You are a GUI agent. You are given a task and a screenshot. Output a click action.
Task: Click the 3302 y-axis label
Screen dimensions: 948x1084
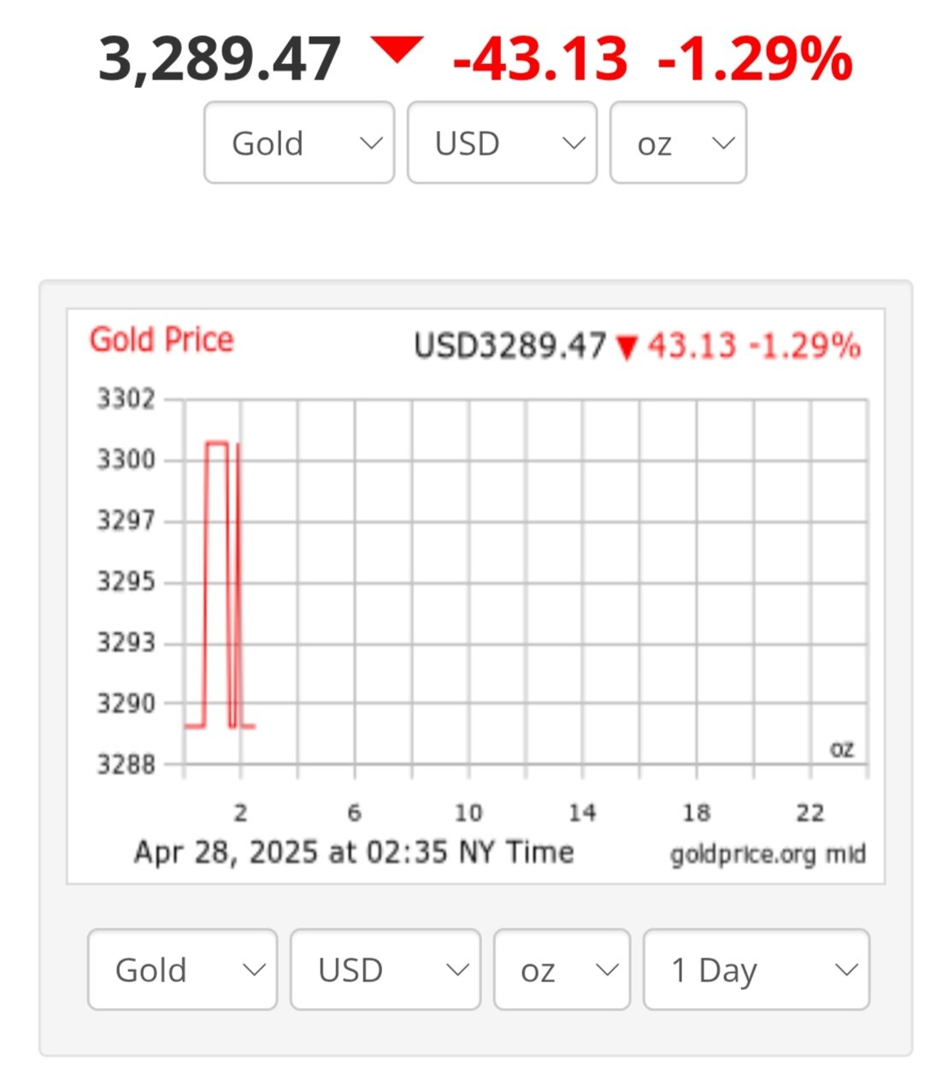click(x=126, y=399)
